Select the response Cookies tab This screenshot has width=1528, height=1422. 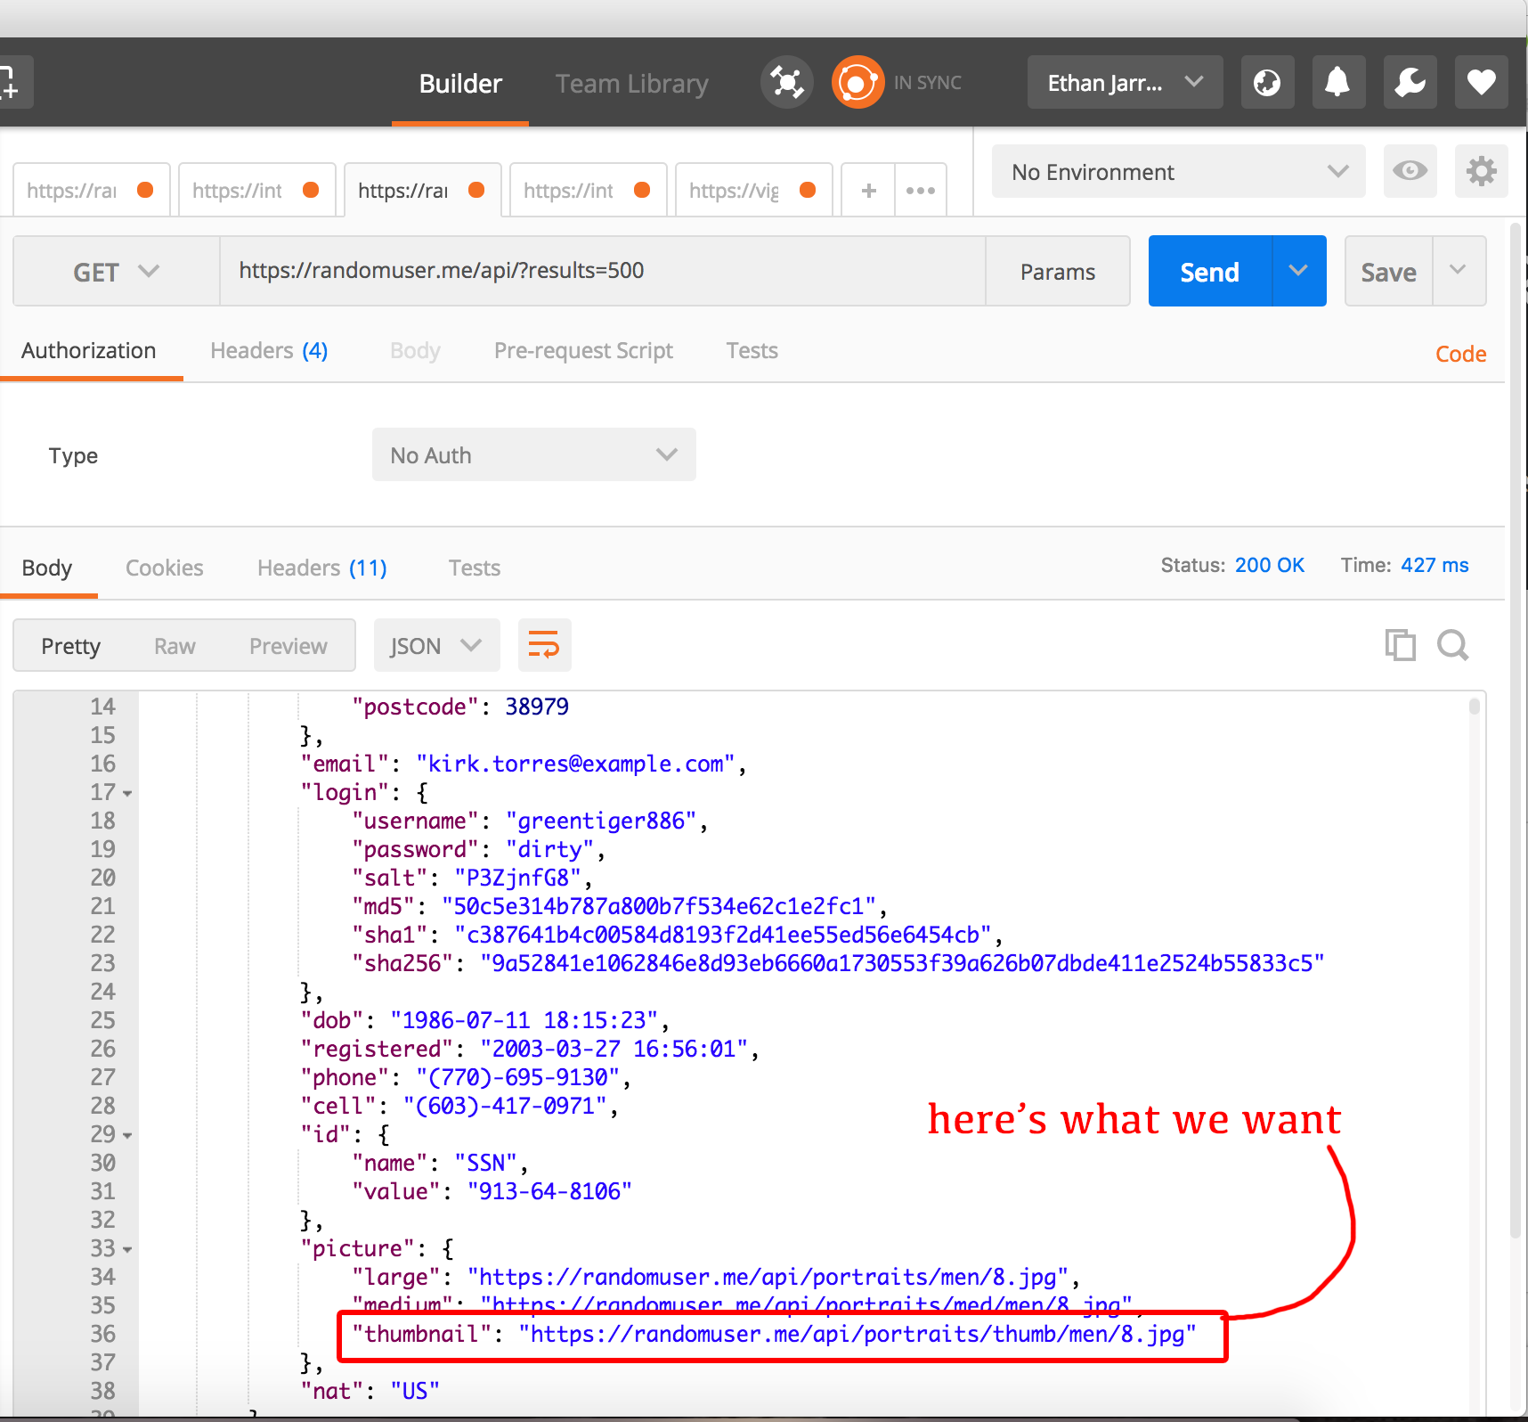click(x=165, y=568)
